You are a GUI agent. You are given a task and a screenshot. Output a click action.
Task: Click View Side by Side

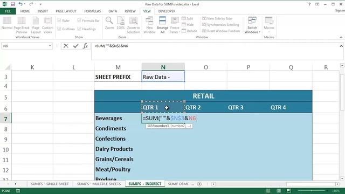tap(217, 18)
